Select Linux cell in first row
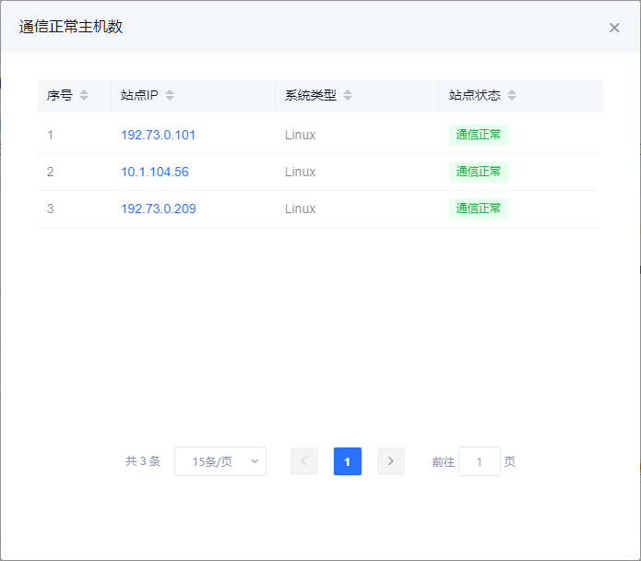Viewport: 641px width, 561px height. [300, 135]
